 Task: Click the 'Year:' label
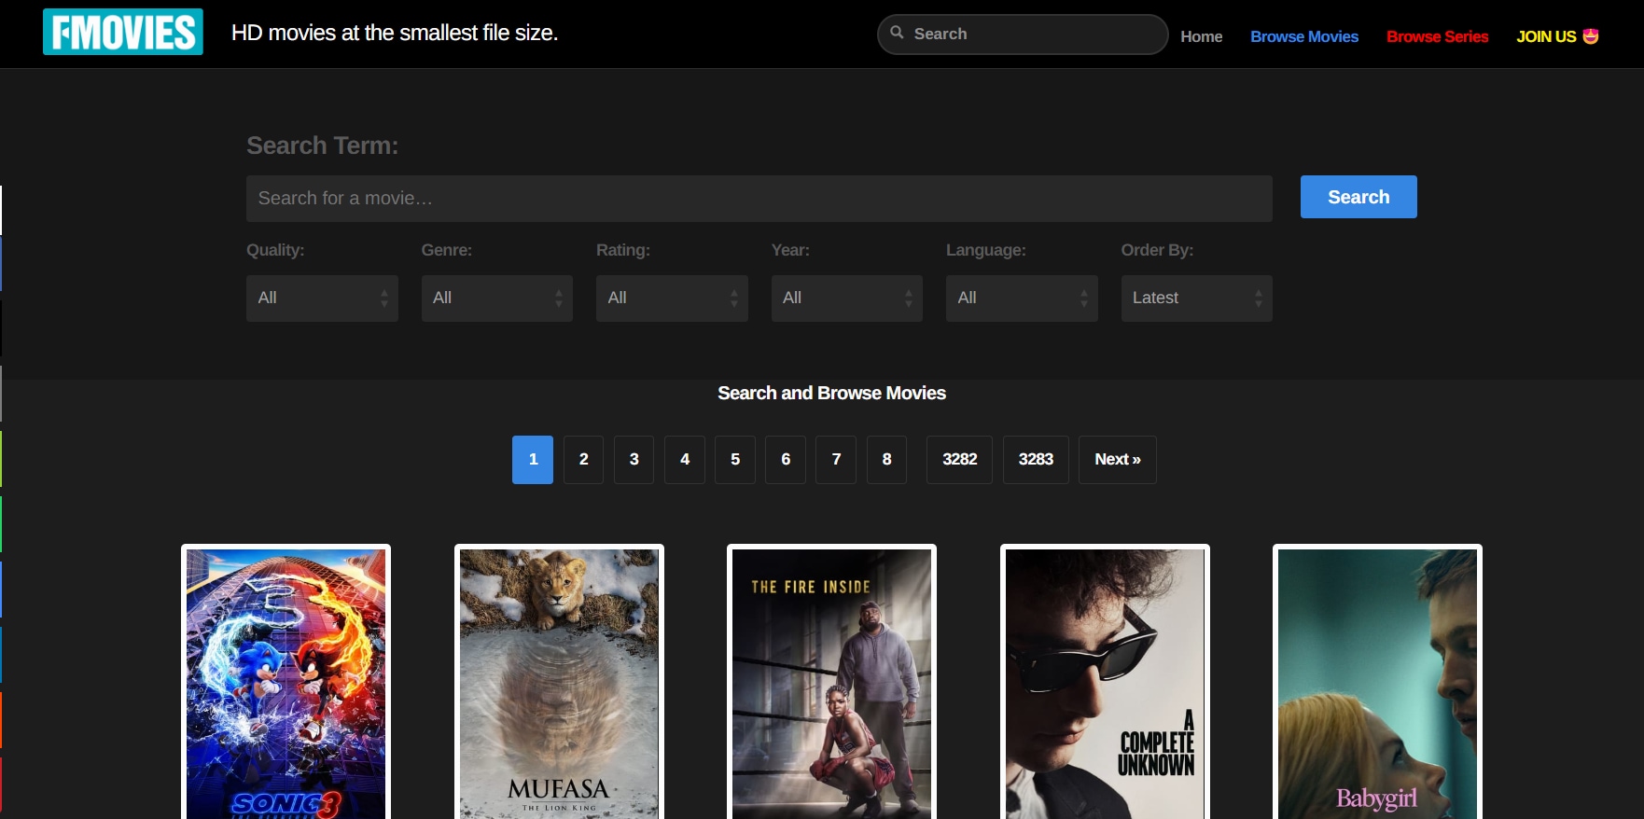790,250
